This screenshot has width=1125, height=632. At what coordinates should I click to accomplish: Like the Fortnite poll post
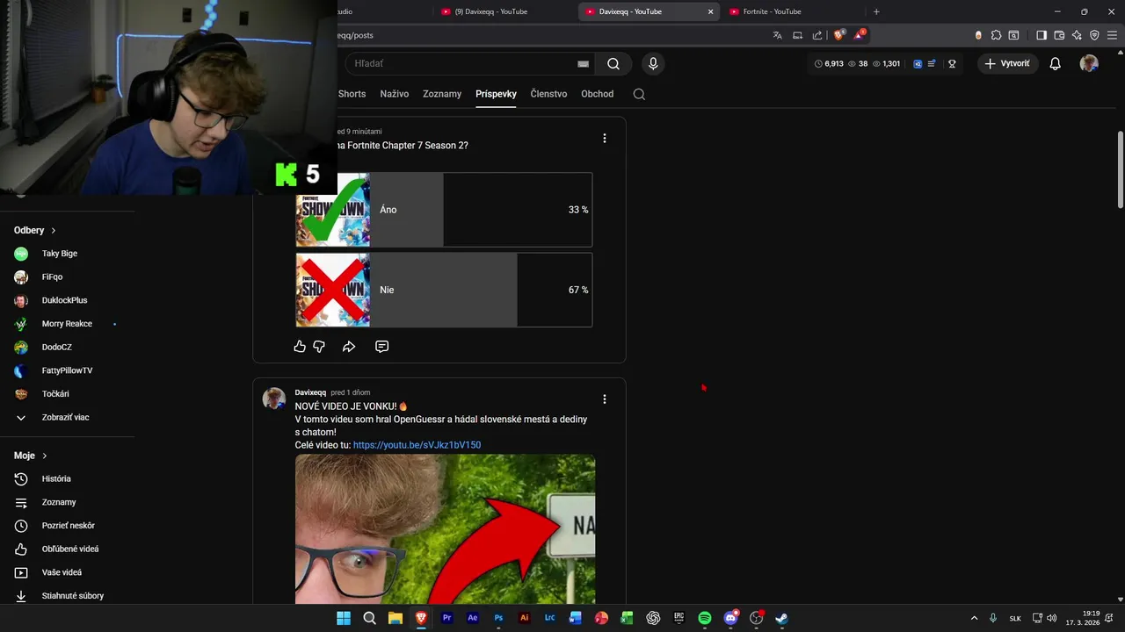click(300, 347)
